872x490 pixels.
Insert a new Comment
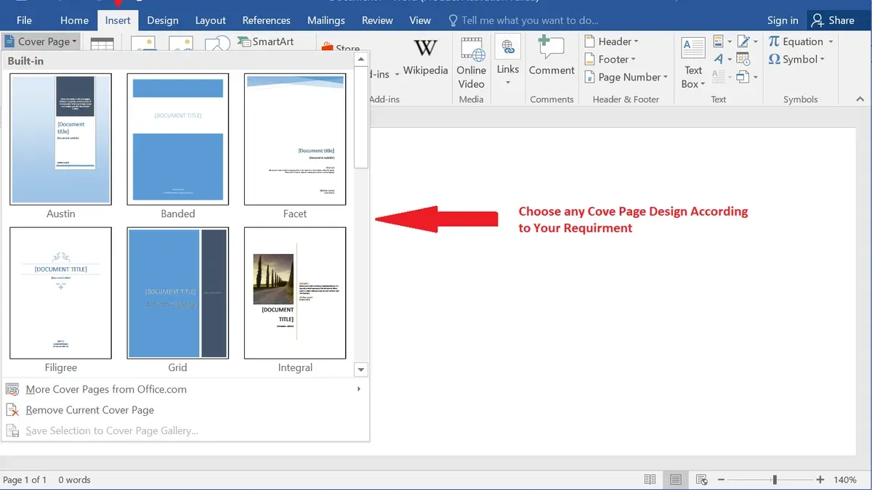(552, 57)
